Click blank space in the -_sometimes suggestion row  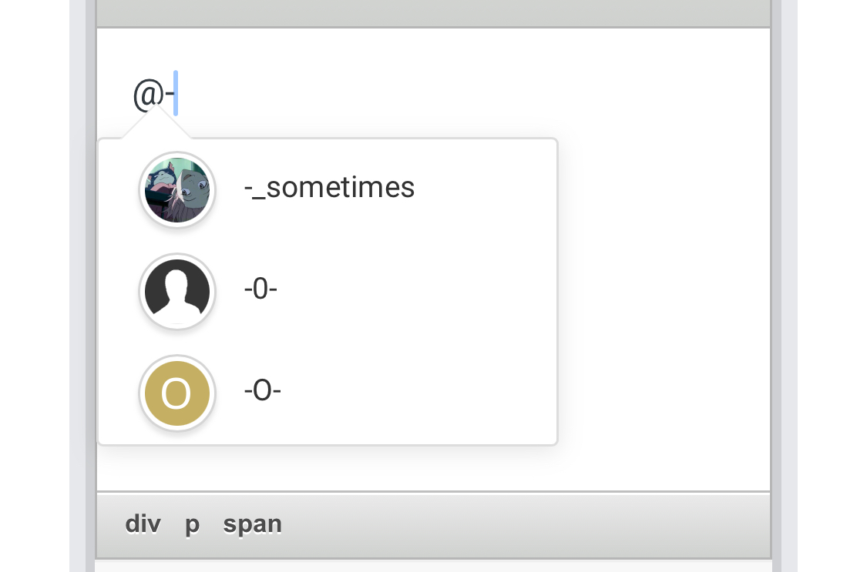pos(486,188)
